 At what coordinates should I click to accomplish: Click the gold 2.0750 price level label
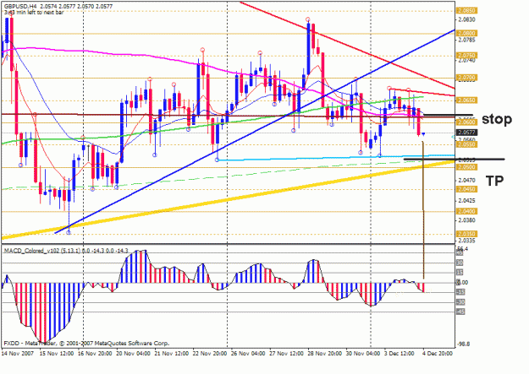click(x=466, y=55)
